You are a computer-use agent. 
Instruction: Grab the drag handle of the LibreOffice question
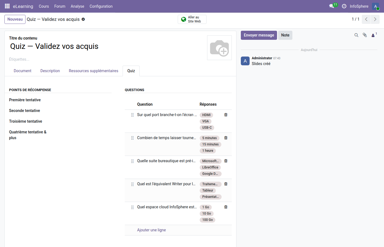coord(132,161)
